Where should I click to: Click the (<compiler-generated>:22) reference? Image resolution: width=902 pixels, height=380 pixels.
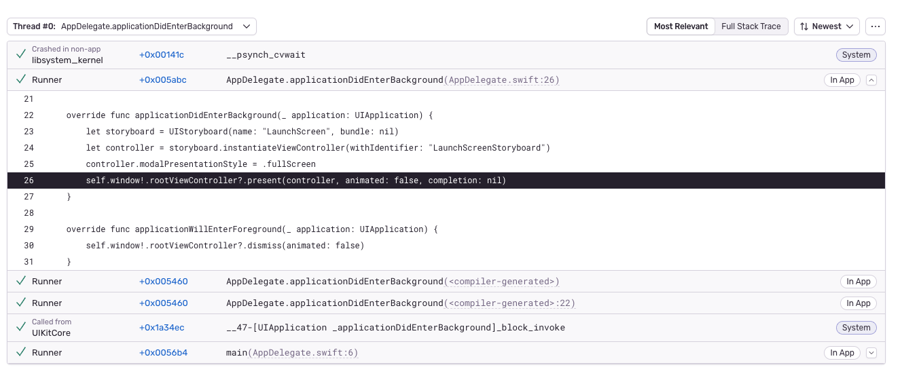(x=509, y=303)
